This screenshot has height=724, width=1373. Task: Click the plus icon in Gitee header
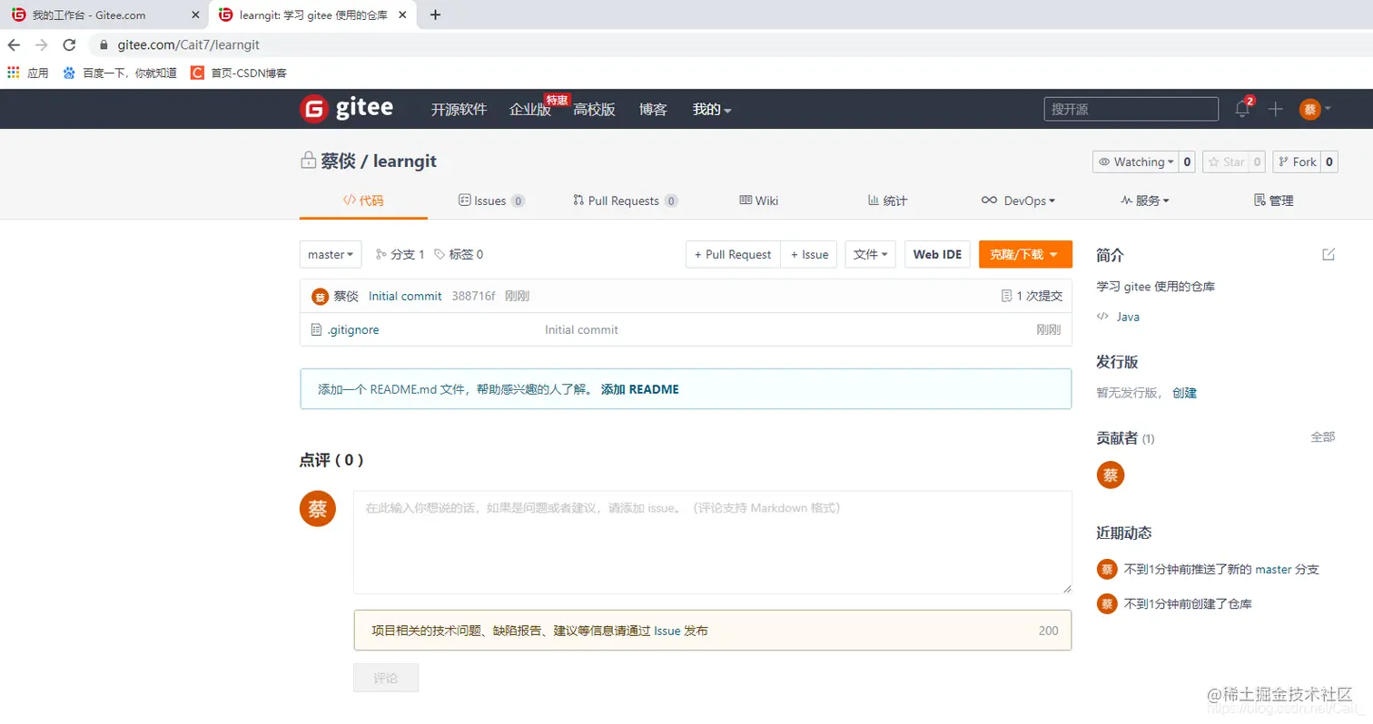coord(1276,109)
